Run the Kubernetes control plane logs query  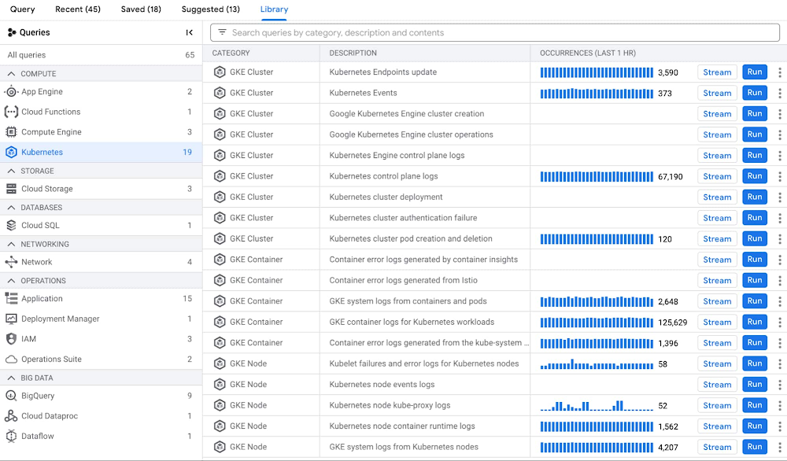coord(754,175)
